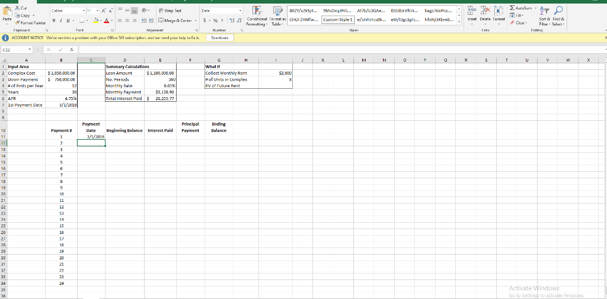The height and width of the screenshot is (299, 607).
Task: Set Top Align for cell text
Action: point(120,12)
